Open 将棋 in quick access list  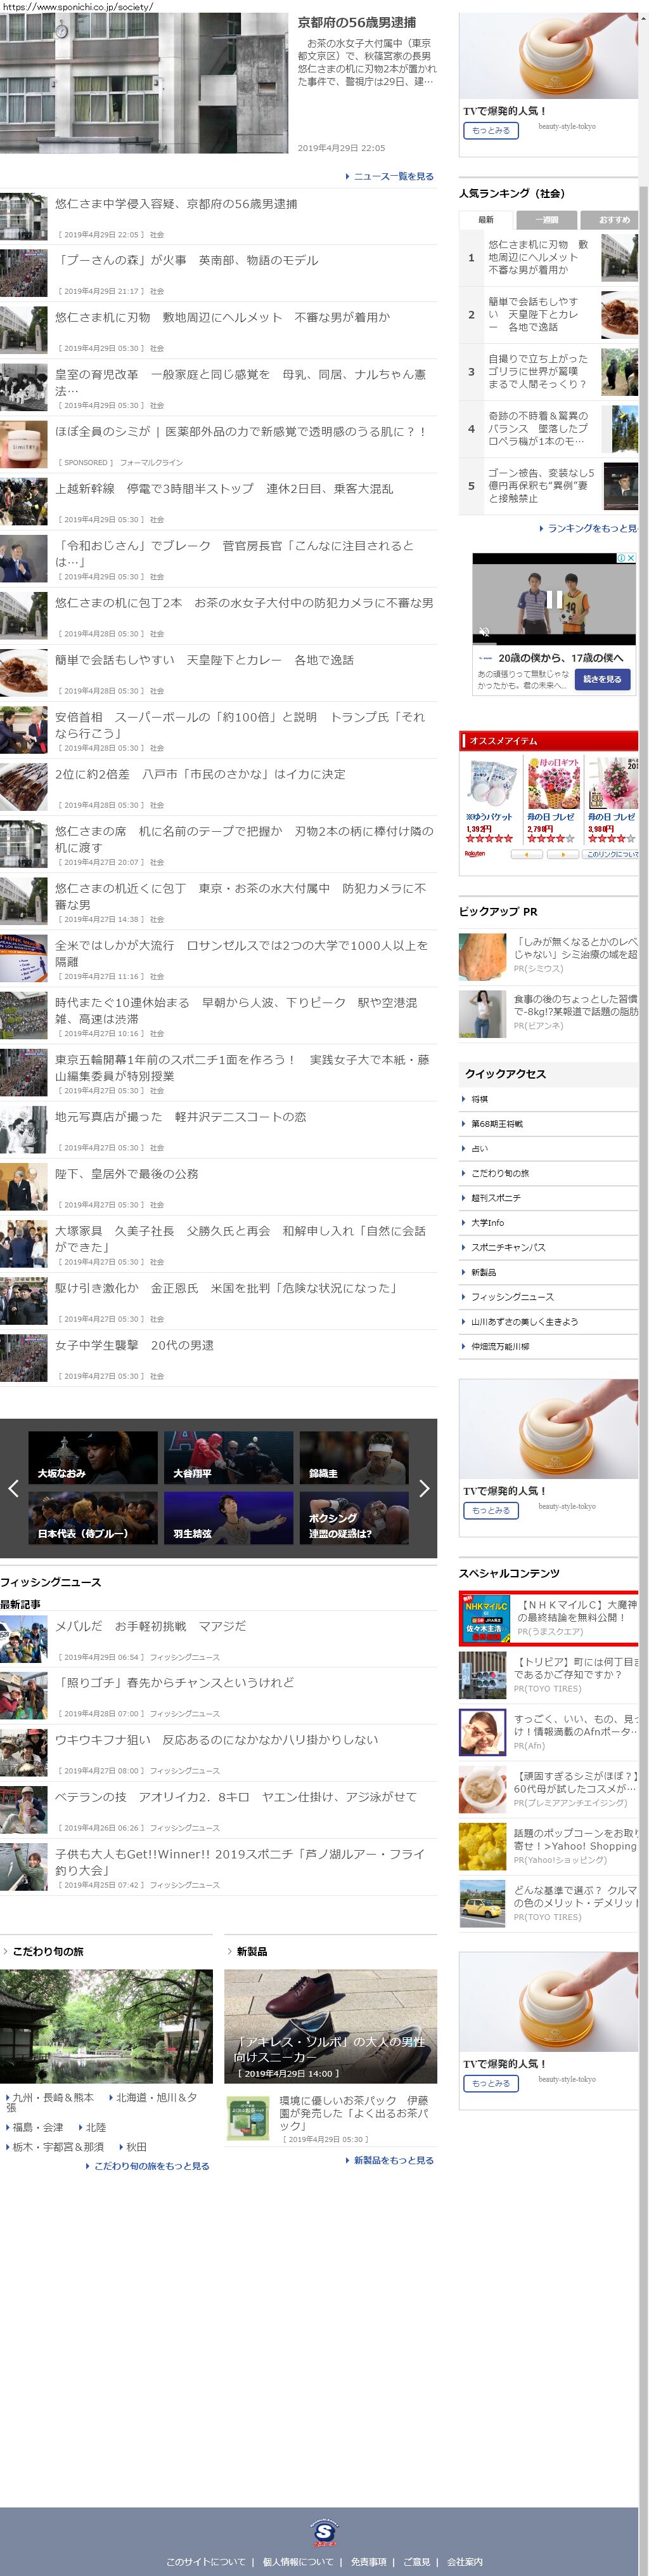tap(480, 1099)
